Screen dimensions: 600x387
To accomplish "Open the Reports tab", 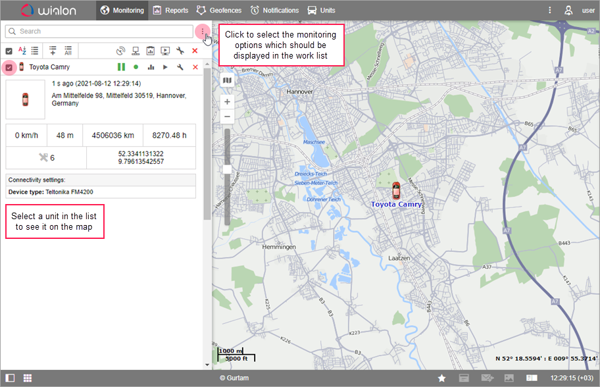I will tap(170, 11).
